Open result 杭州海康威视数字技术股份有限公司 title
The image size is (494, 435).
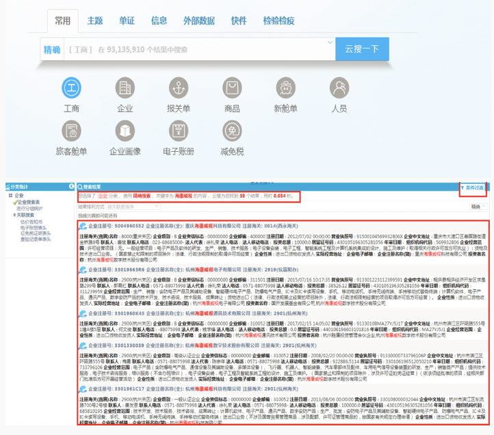point(222,345)
